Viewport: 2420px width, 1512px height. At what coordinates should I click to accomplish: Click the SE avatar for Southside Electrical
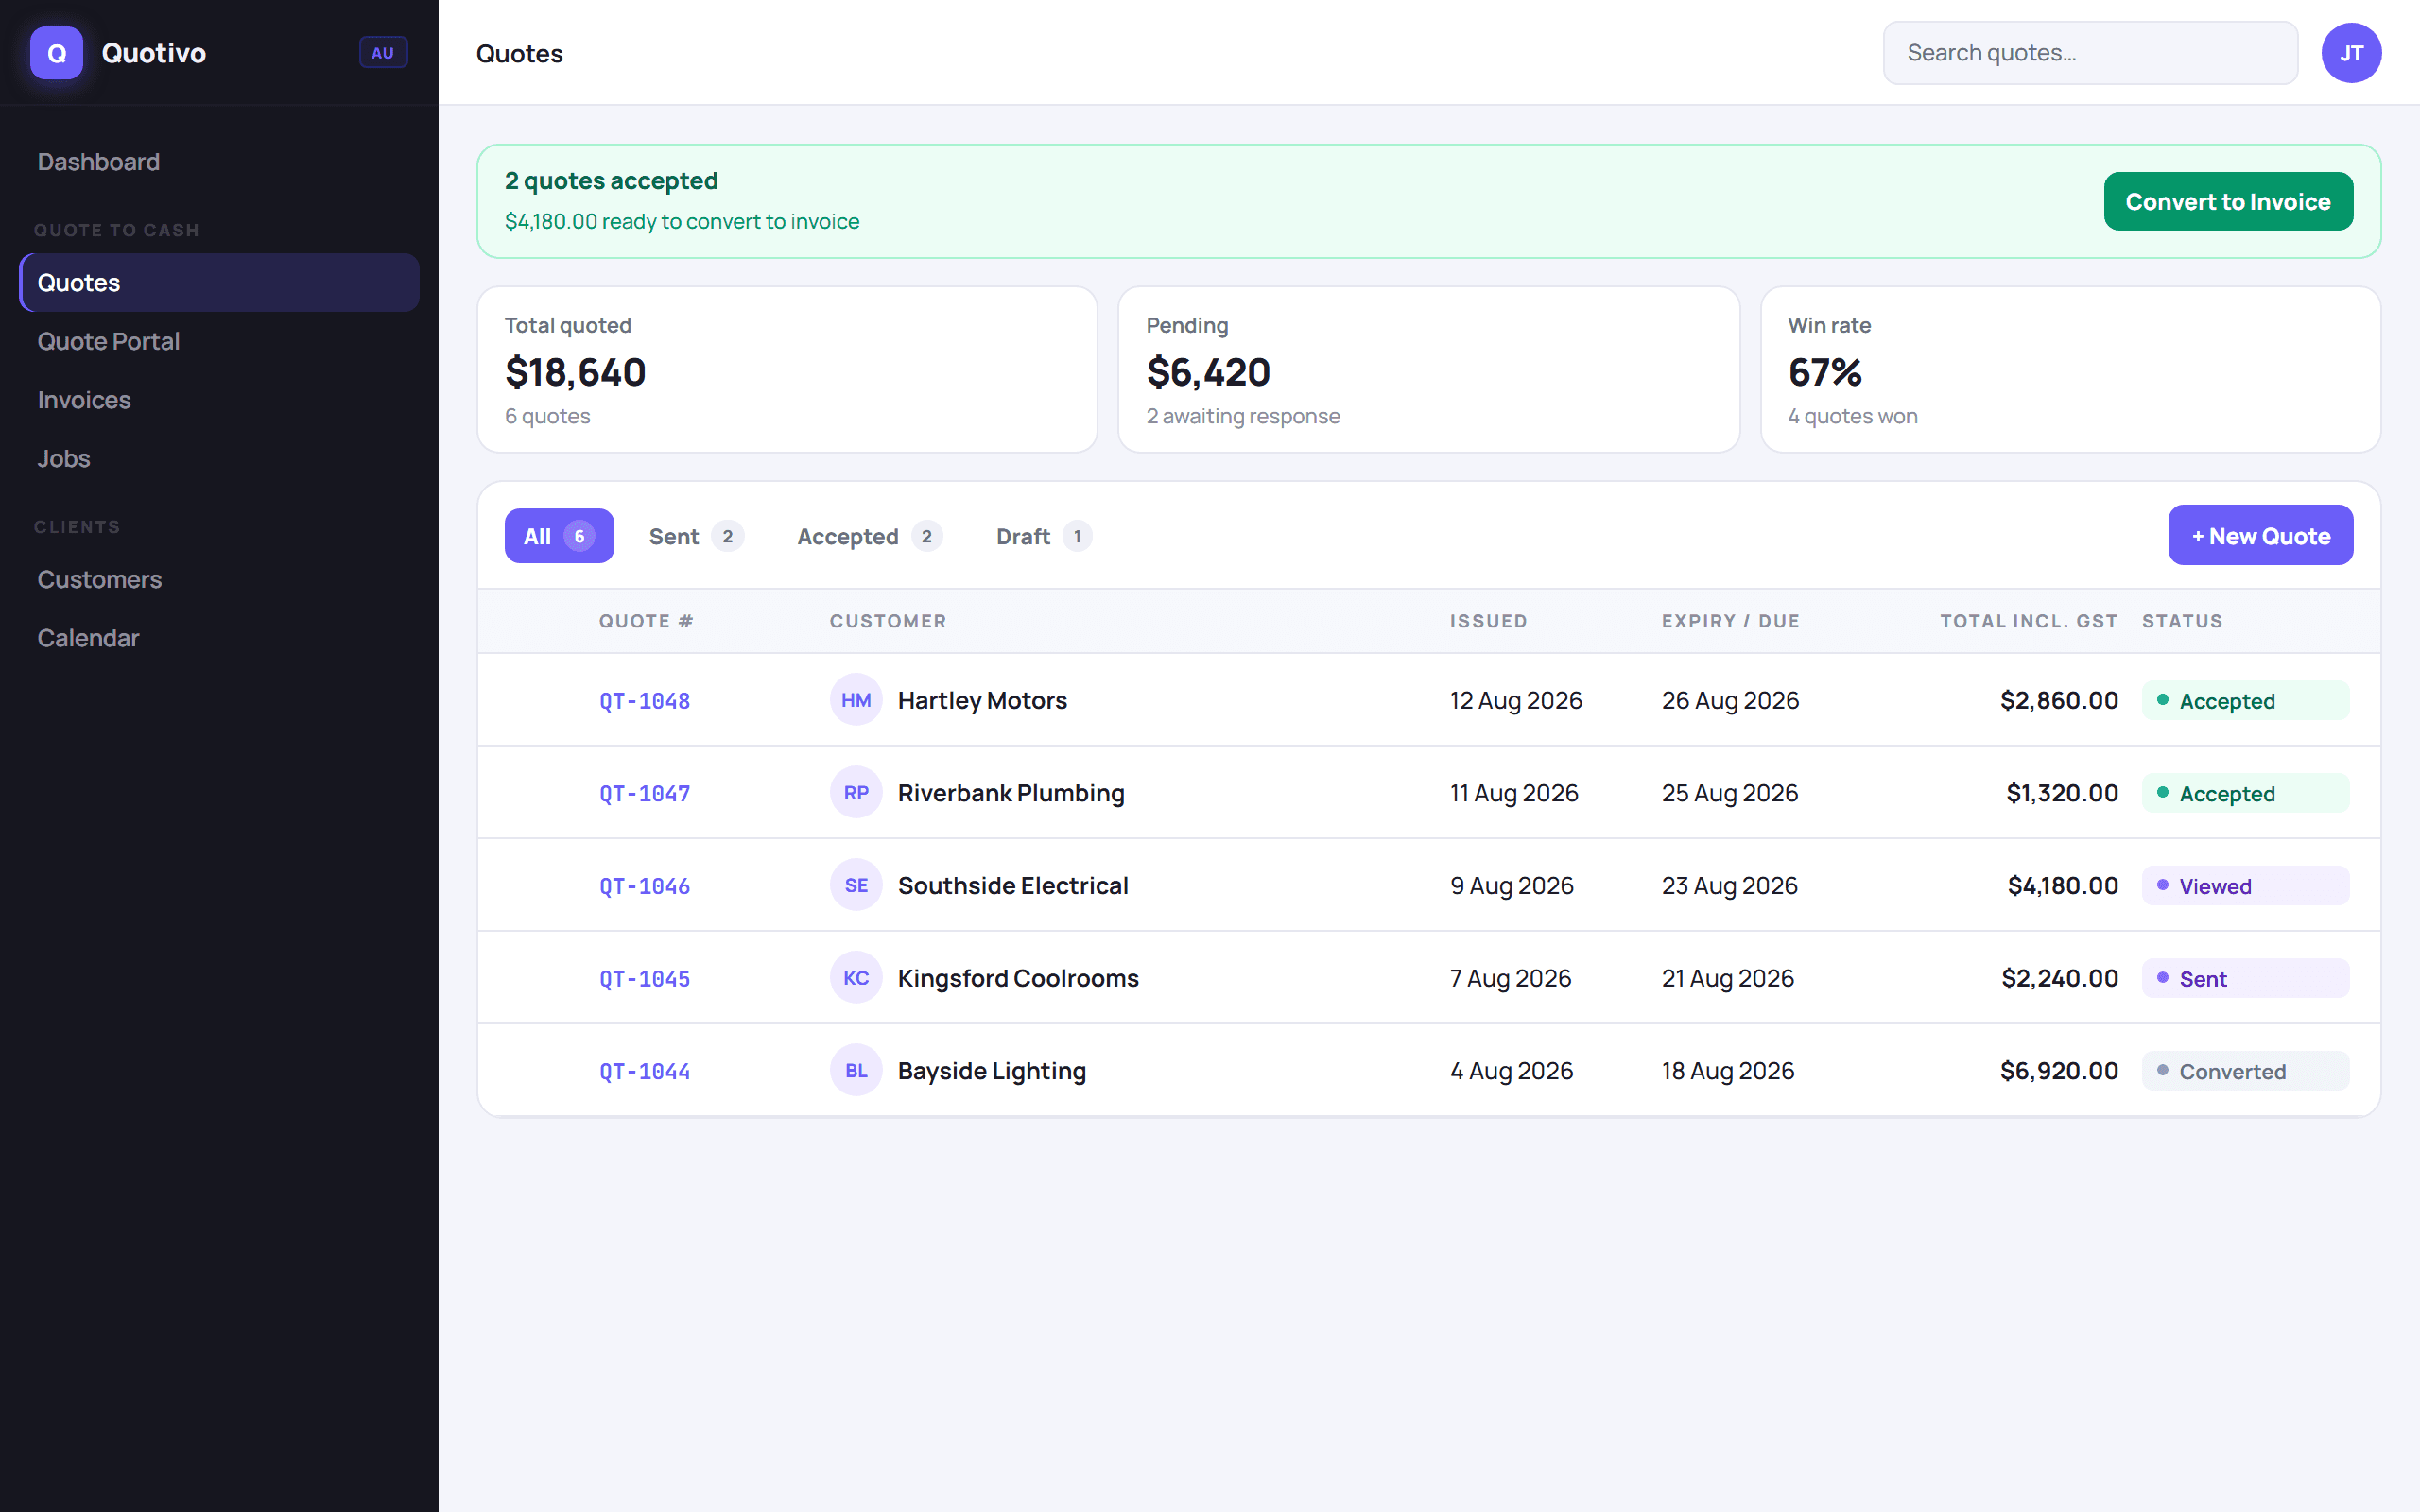pyautogui.click(x=856, y=885)
